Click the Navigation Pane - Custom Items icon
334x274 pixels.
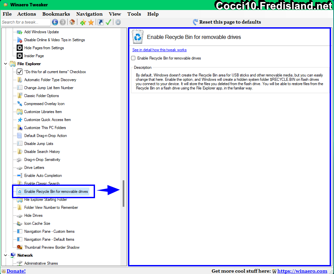click(x=20, y=231)
